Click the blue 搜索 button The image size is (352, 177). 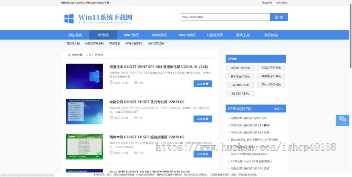point(279,17)
